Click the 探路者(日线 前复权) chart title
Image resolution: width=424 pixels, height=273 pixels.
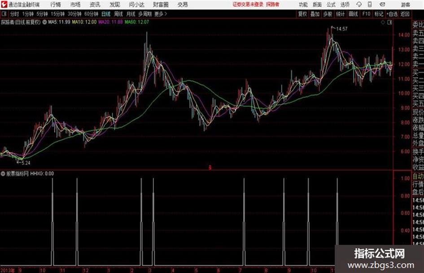pyautogui.click(x=21, y=22)
